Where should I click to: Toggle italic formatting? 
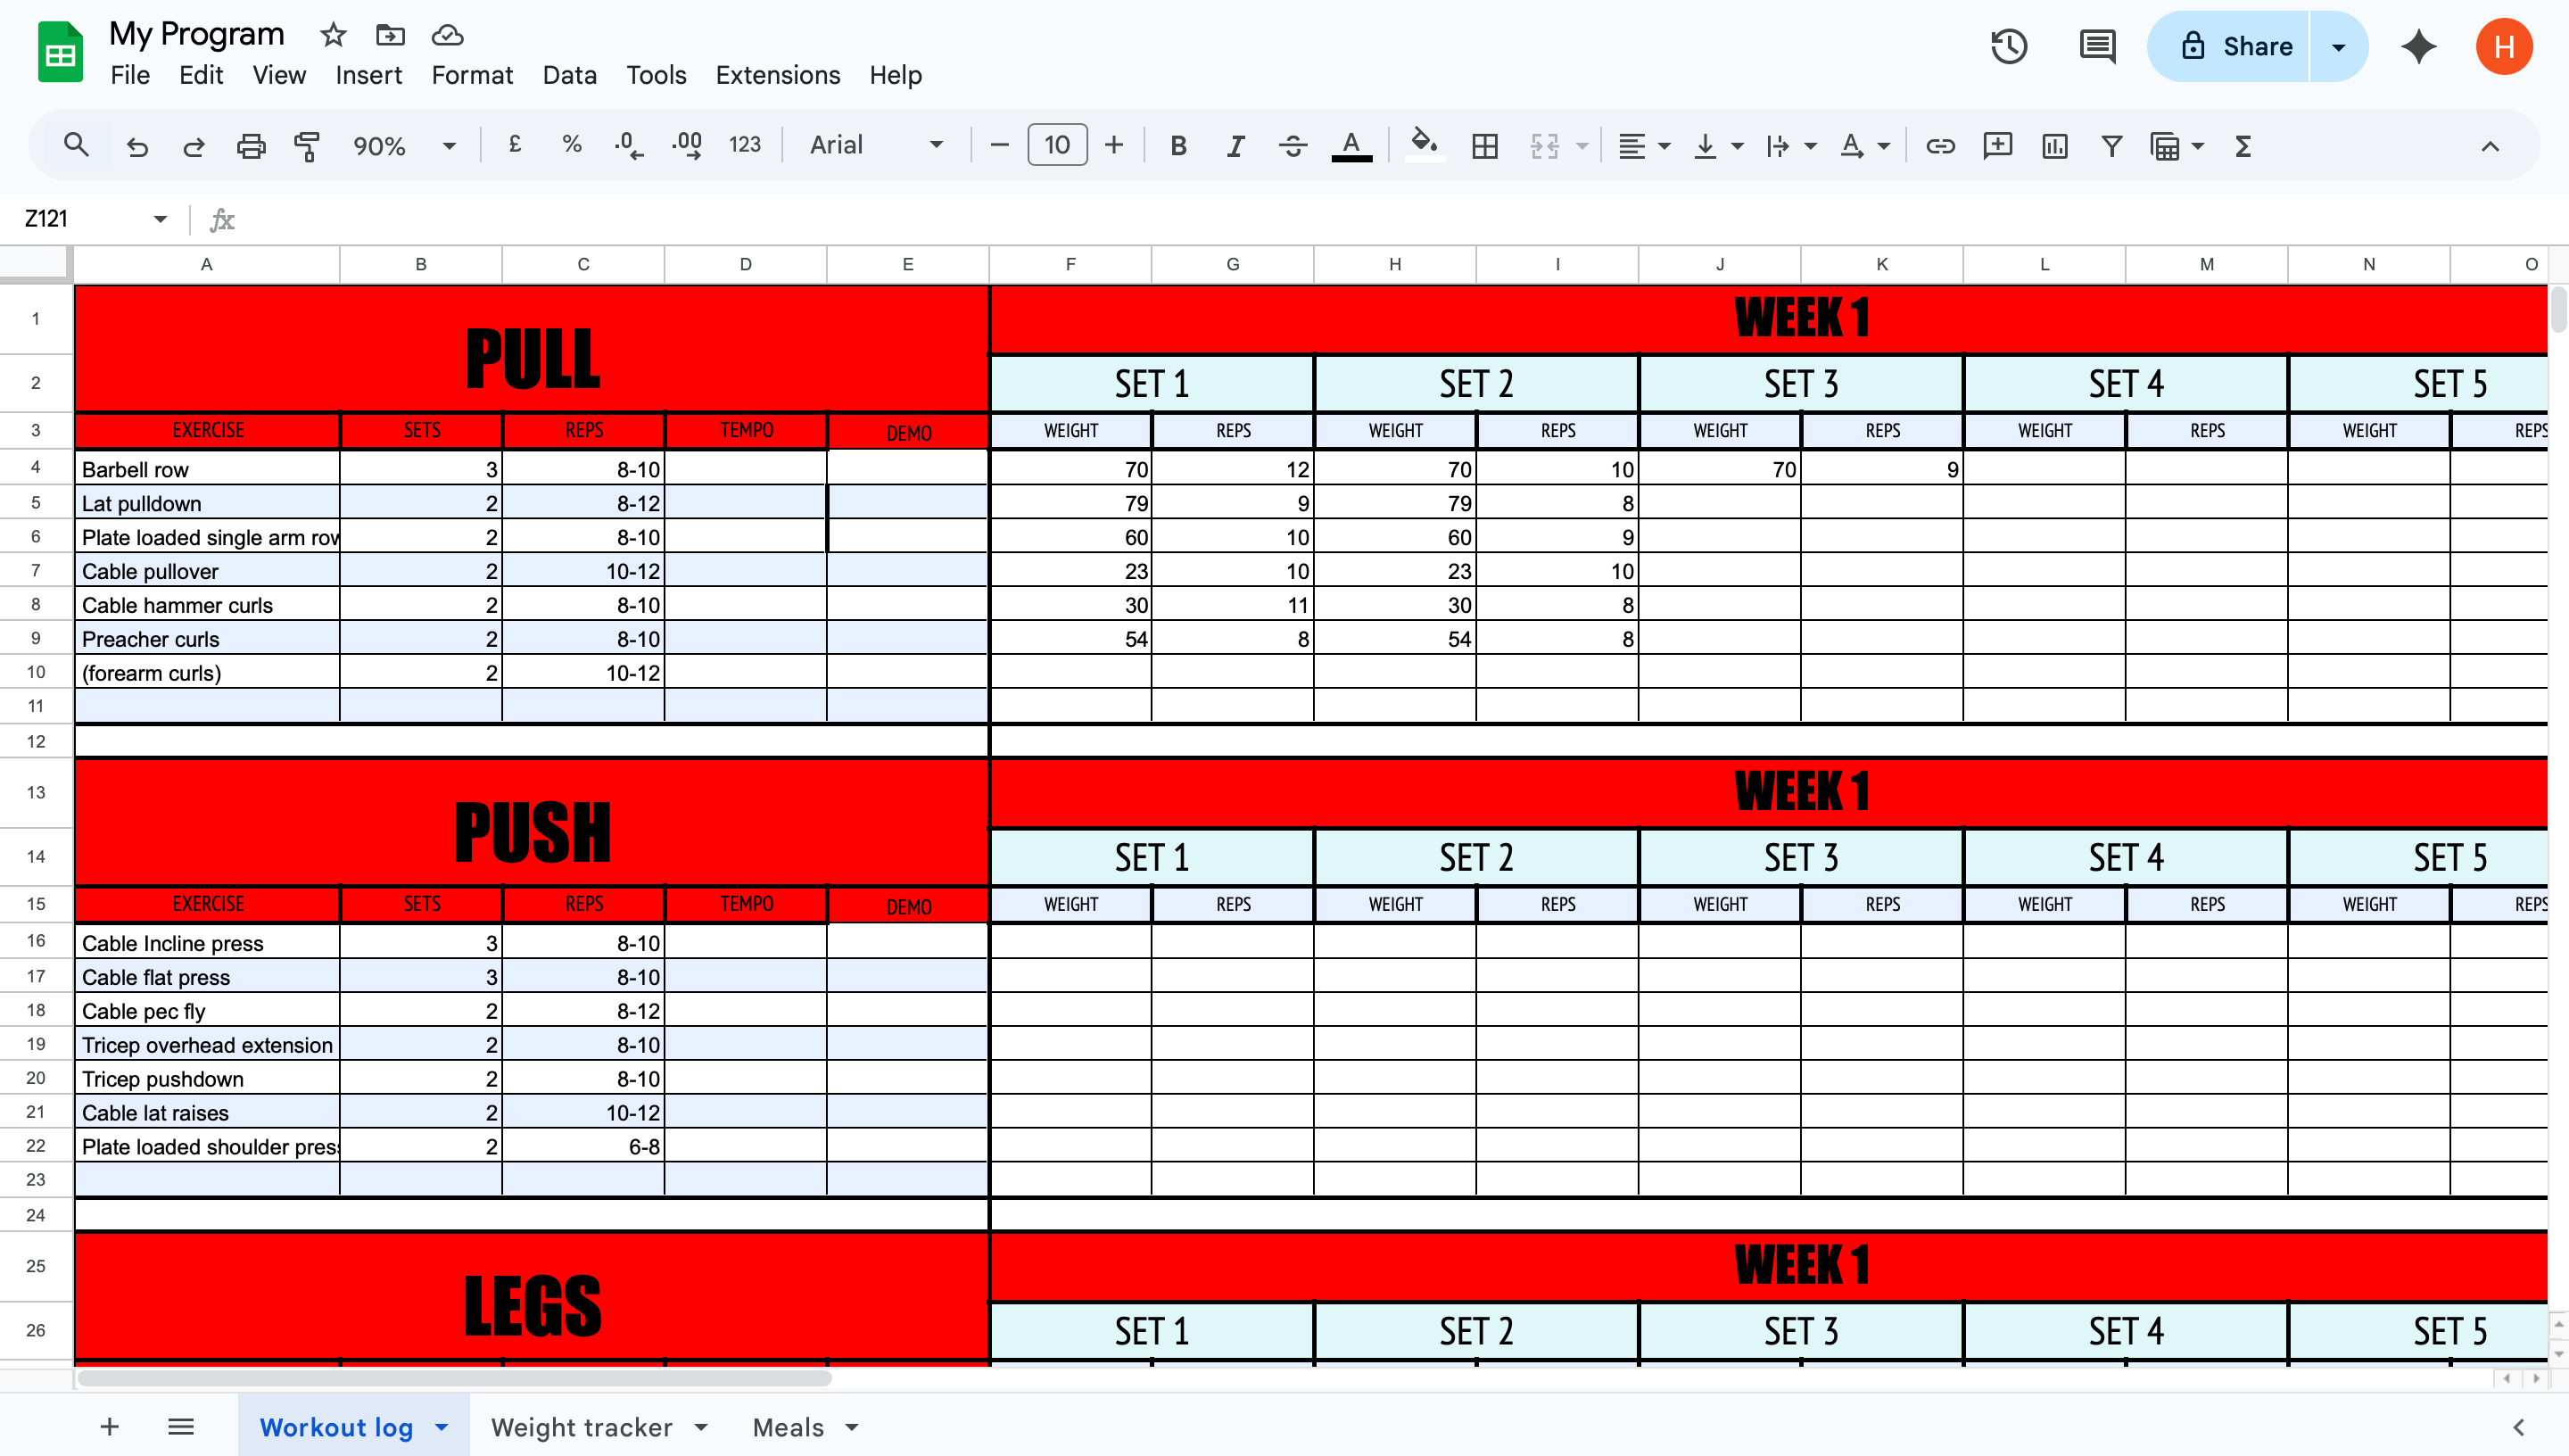click(x=1235, y=146)
